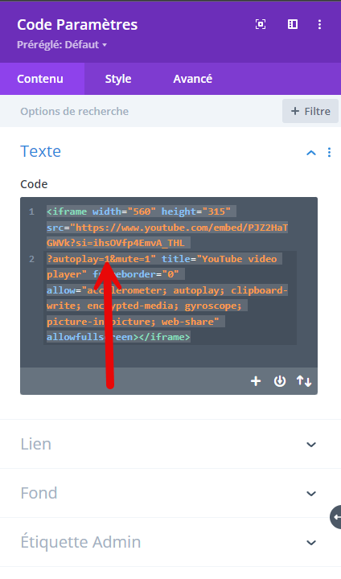Image resolution: width=341 pixels, height=579 pixels.
Task: Click line number 1 in code editor
Action: point(32,211)
